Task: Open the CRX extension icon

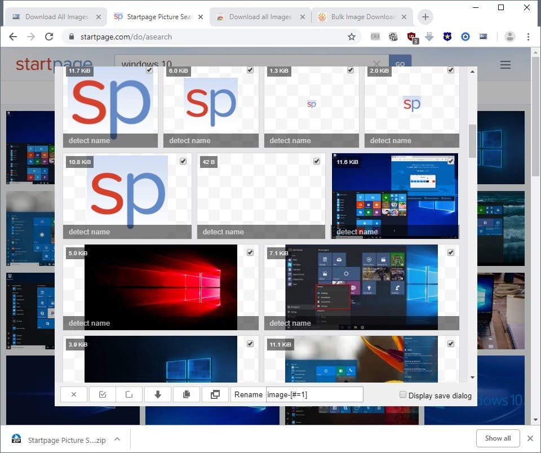Action: pos(375,37)
